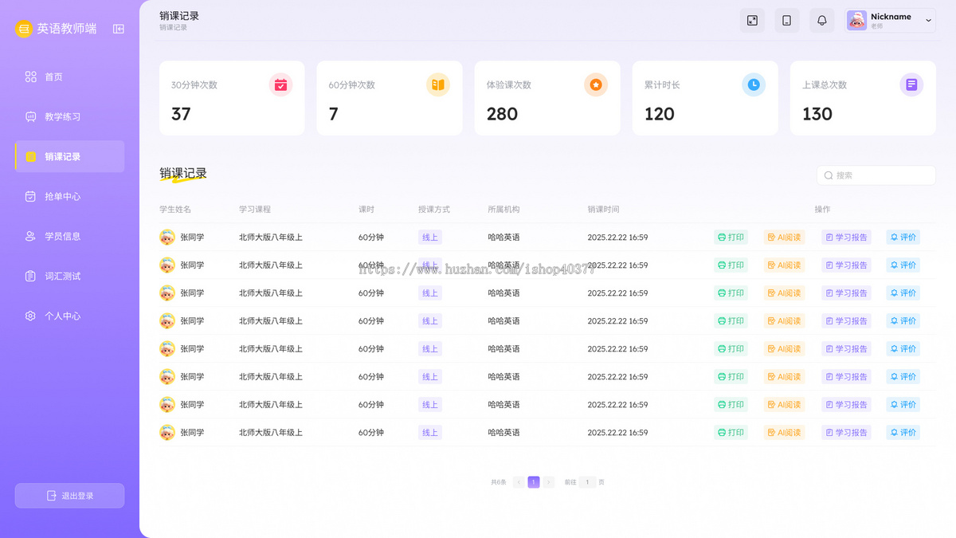Click the 打印 print icon on the first row
Image resolution: width=956 pixels, height=538 pixels.
click(x=731, y=237)
